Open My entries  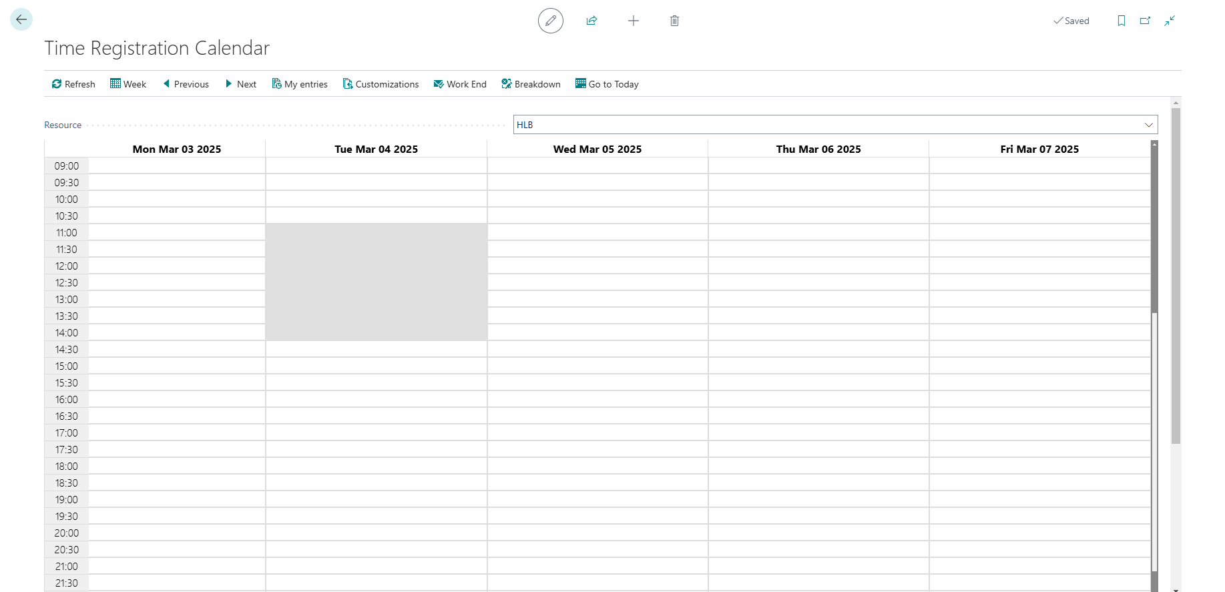tap(300, 84)
